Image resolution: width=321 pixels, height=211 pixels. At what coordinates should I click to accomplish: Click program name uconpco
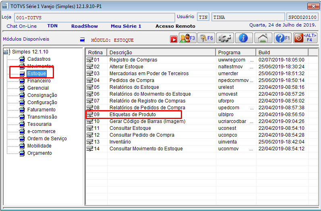click(x=228, y=135)
